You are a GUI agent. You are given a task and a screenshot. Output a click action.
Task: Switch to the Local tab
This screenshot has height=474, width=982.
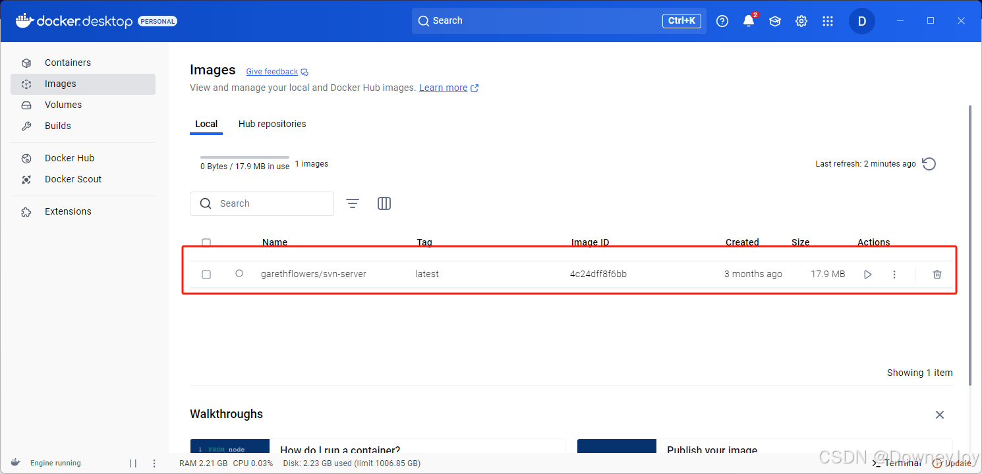tap(206, 124)
